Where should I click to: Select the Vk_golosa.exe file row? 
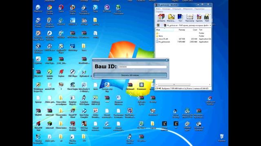click(x=183, y=42)
